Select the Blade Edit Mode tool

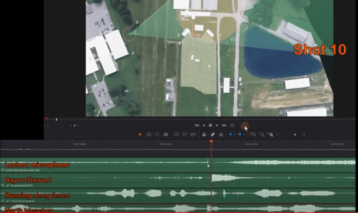[x=165, y=134]
